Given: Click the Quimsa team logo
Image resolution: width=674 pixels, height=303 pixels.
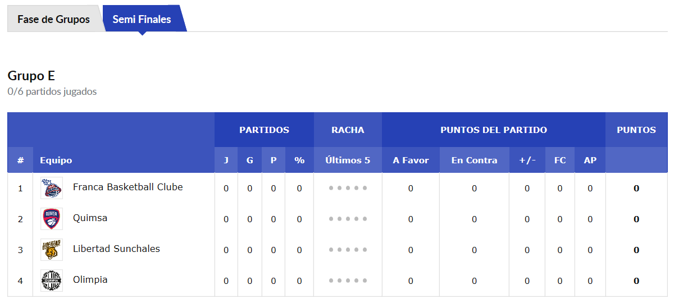Looking at the screenshot, I should point(52,219).
